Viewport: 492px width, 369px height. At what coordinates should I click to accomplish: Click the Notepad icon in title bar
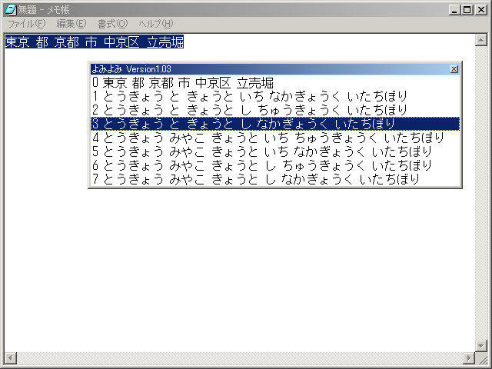[x=10, y=9]
